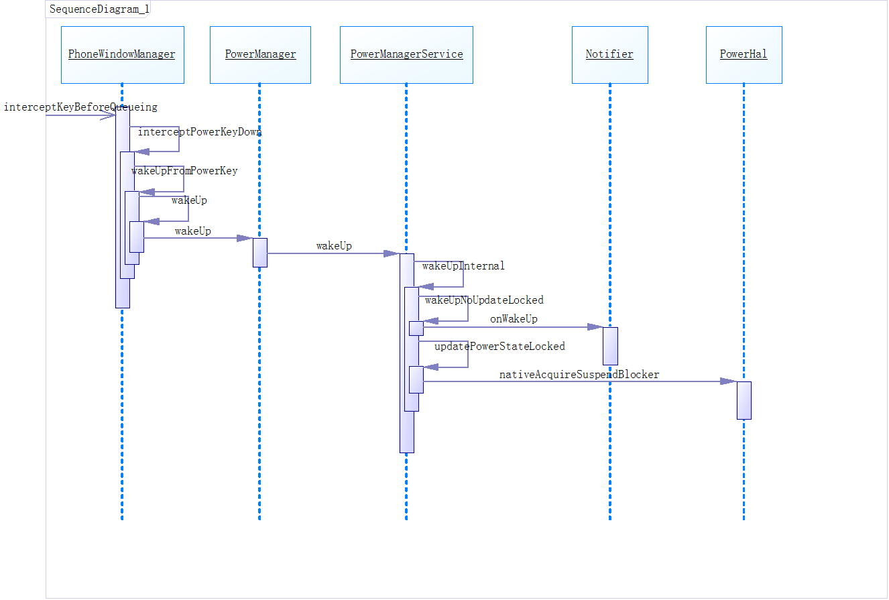Select the Notifier lifeline header
The width and height of the screenshot is (889, 600).
(609, 54)
